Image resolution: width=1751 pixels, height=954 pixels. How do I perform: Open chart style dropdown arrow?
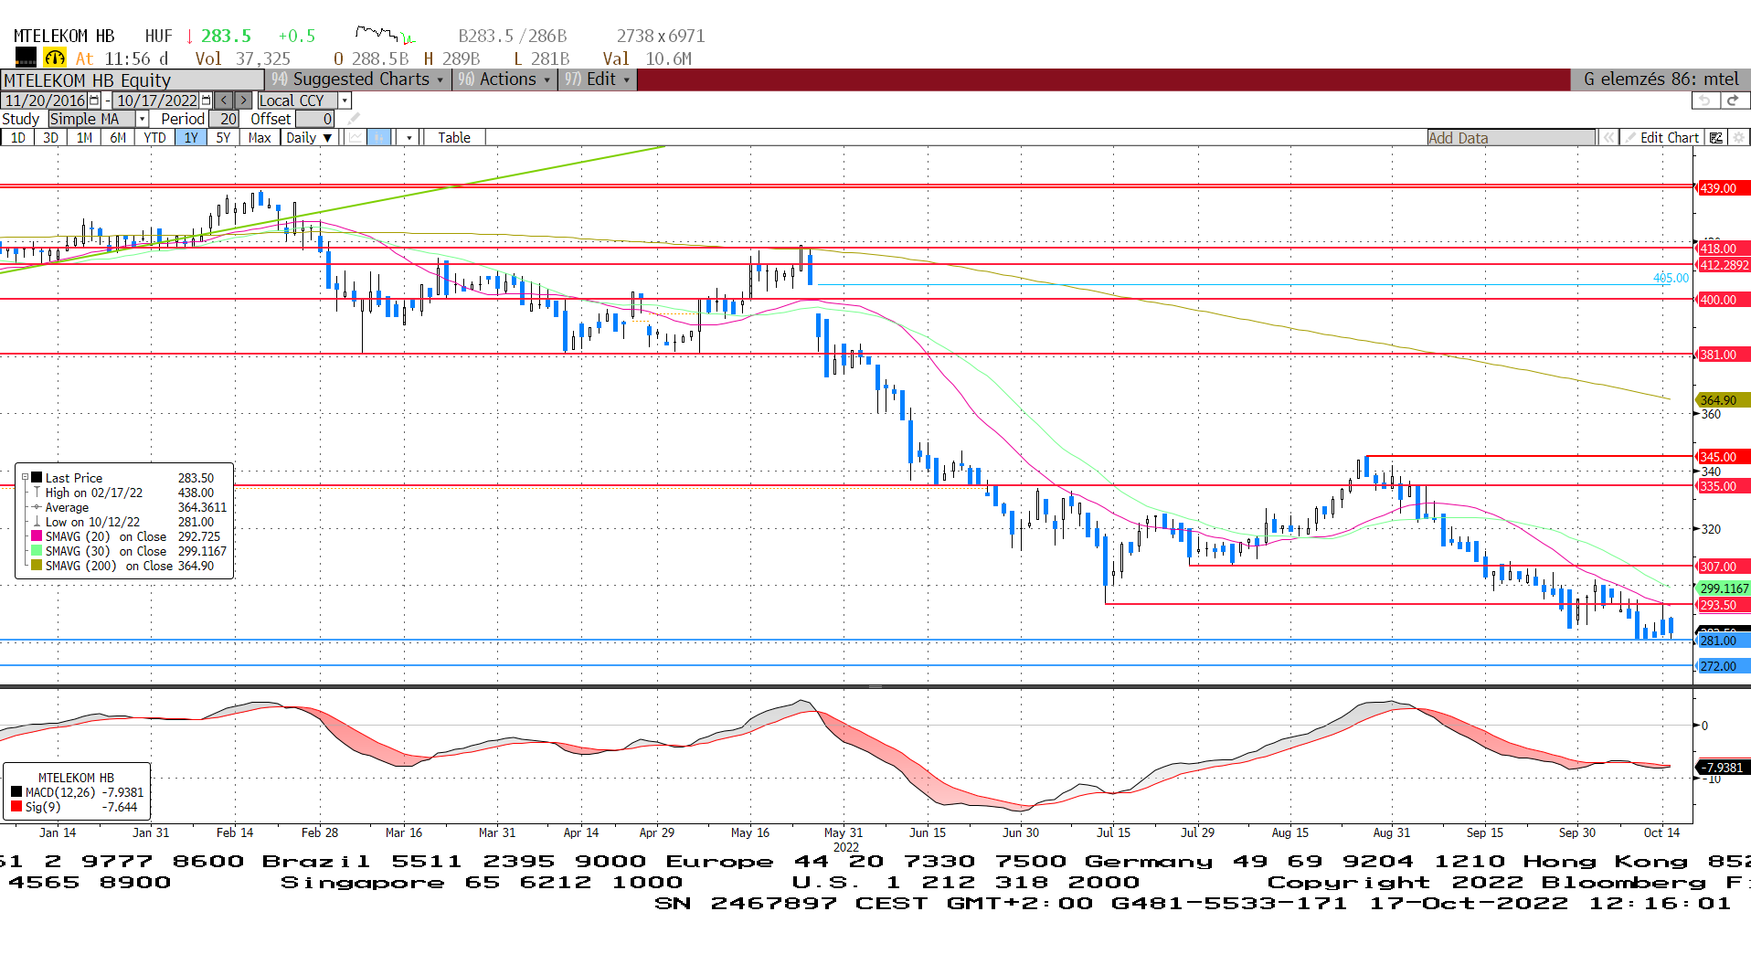pyautogui.click(x=409, y=137)
